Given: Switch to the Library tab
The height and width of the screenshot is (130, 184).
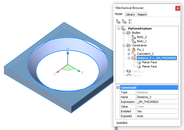Looking at the screenshot, I should tap(130, 15).
